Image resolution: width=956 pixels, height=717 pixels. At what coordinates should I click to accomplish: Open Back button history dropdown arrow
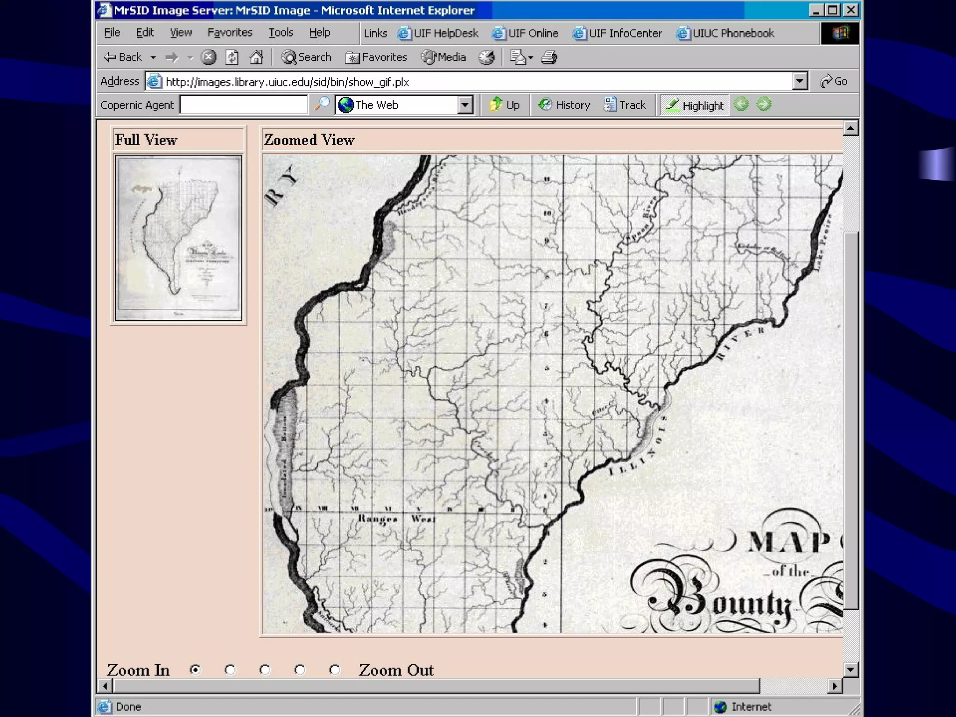153,57
